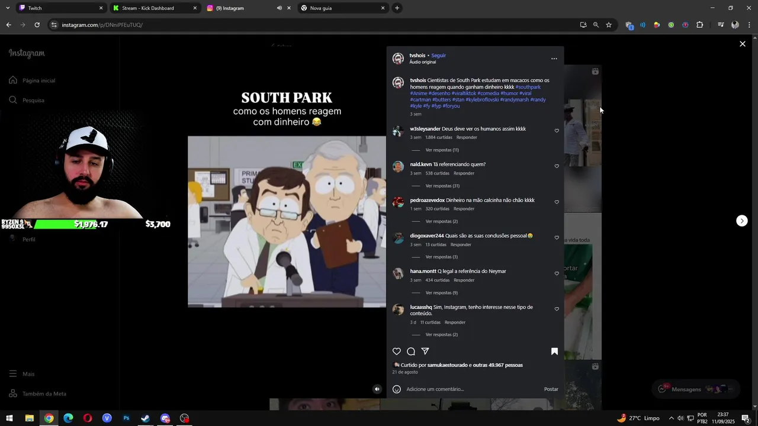Open the media control music-note icon
This screenshot has height=426, width=758.
[x=721, y=25]
